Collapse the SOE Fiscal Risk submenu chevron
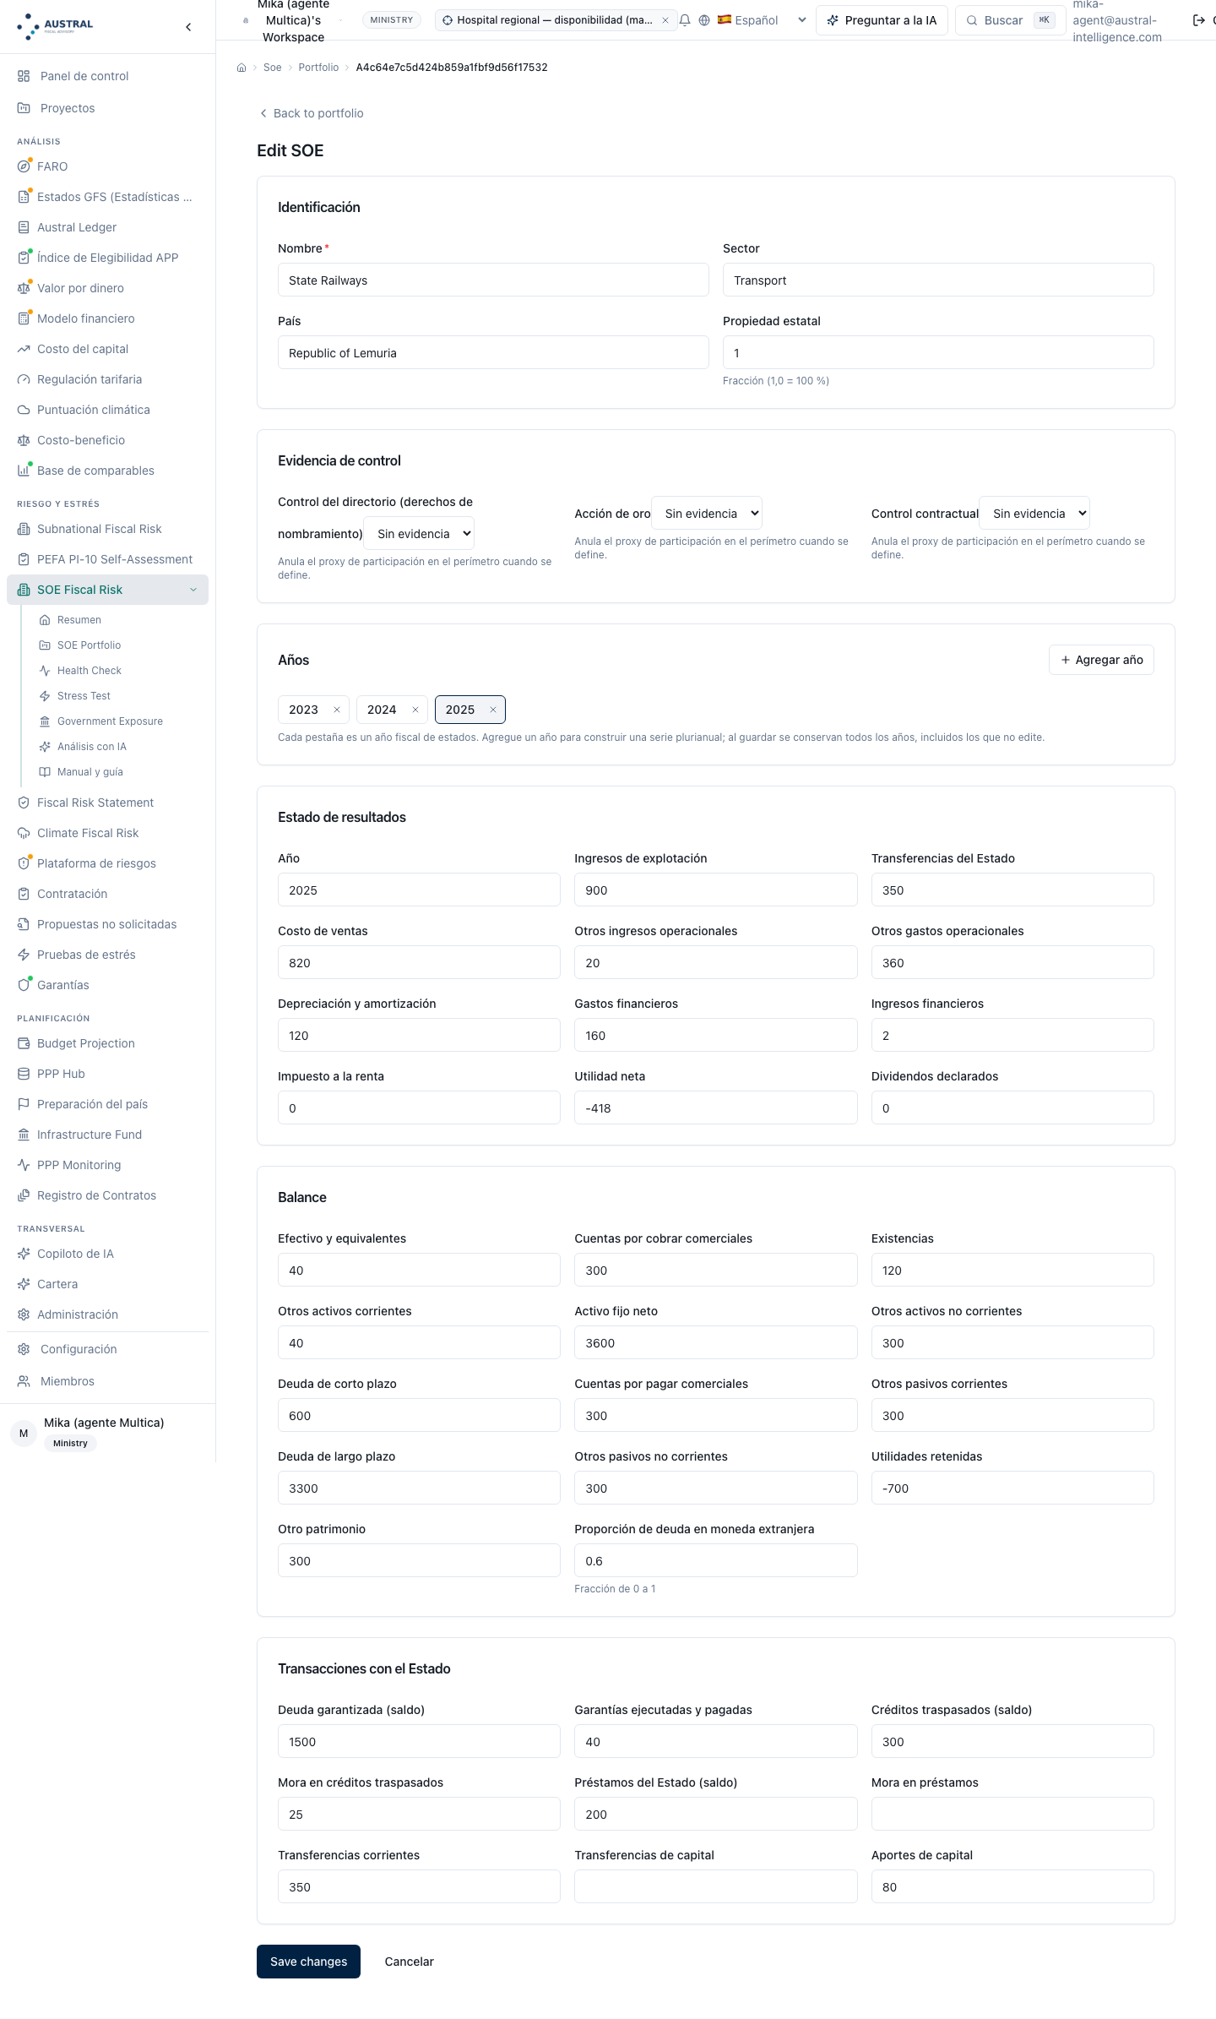 (x=193, y=590)
